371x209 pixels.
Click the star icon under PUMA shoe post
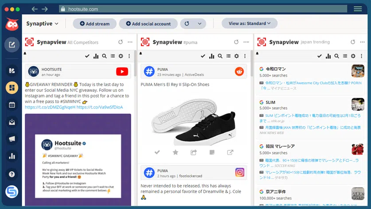[x=175, y=152]
